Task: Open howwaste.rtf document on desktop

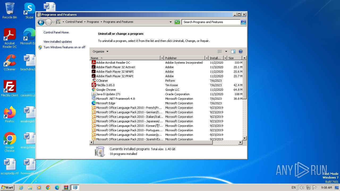Action: [29, 167]
